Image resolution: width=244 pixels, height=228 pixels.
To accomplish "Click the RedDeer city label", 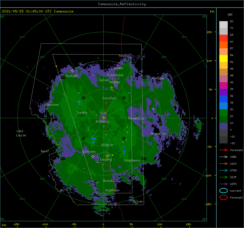I will coord(115,82).
